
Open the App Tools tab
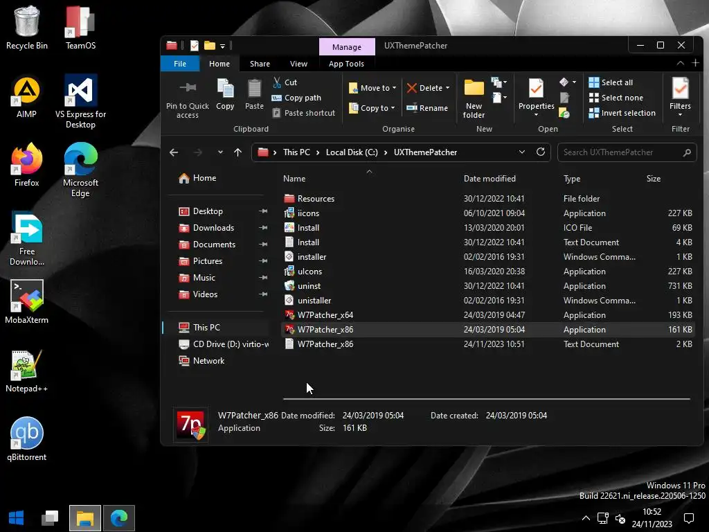point(346,64)
